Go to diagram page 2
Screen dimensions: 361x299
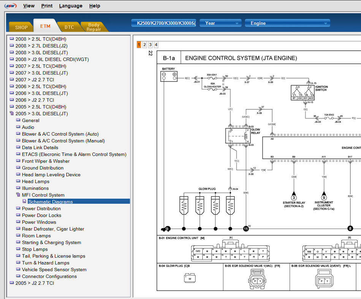(x=144, y=45)
